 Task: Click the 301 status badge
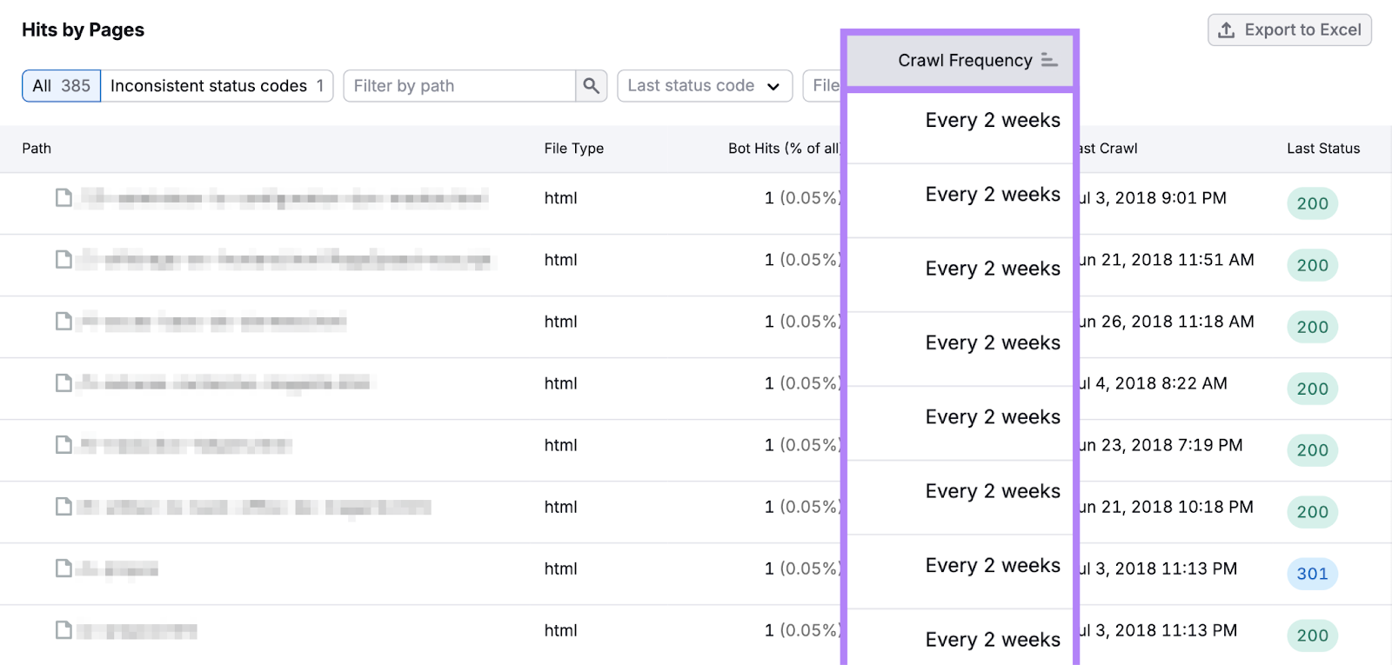(1312, 574)
